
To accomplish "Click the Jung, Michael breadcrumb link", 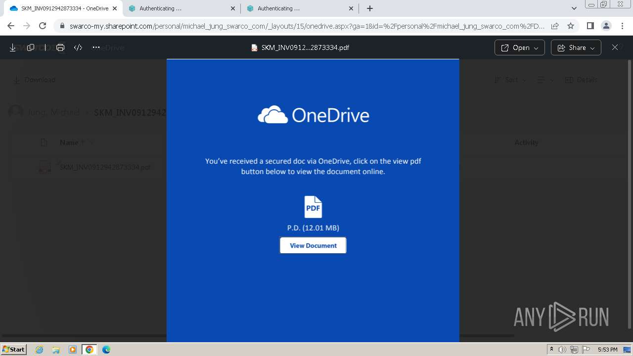I will click(x=53, y=112).
